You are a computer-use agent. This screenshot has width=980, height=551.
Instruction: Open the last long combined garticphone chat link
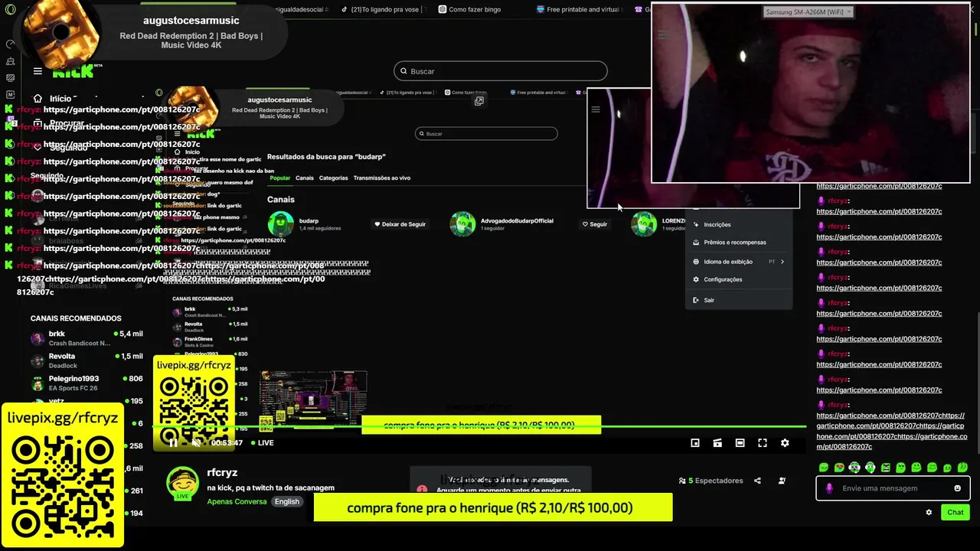pyautogui.click(x=891, y=431)
